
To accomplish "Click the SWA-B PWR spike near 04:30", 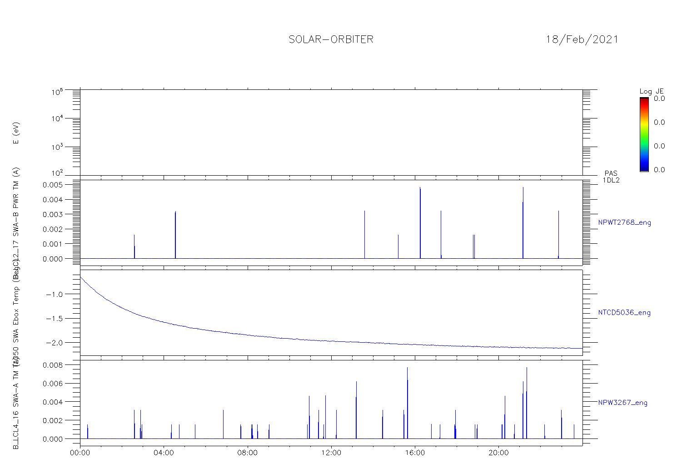I will click(x=175, y=235).
